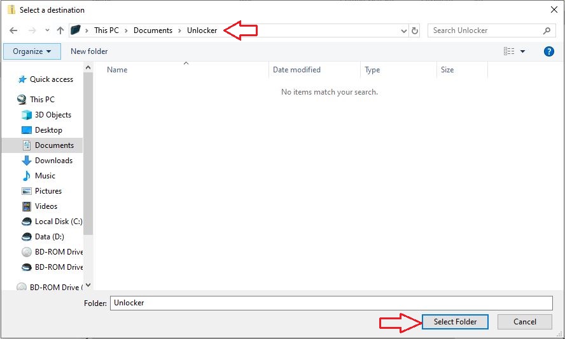This screenshot has height=339, width=565.
Task: Click the Up one level arrow
Action: pos(60,30)
